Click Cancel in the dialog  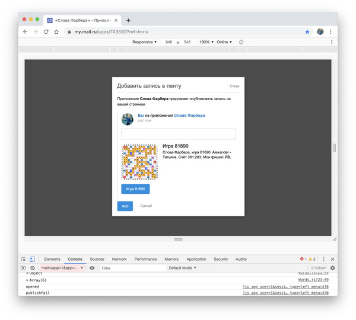146,206
